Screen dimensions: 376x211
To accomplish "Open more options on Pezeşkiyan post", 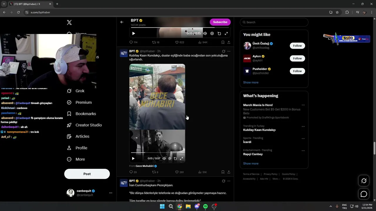I will pos(229,181).
